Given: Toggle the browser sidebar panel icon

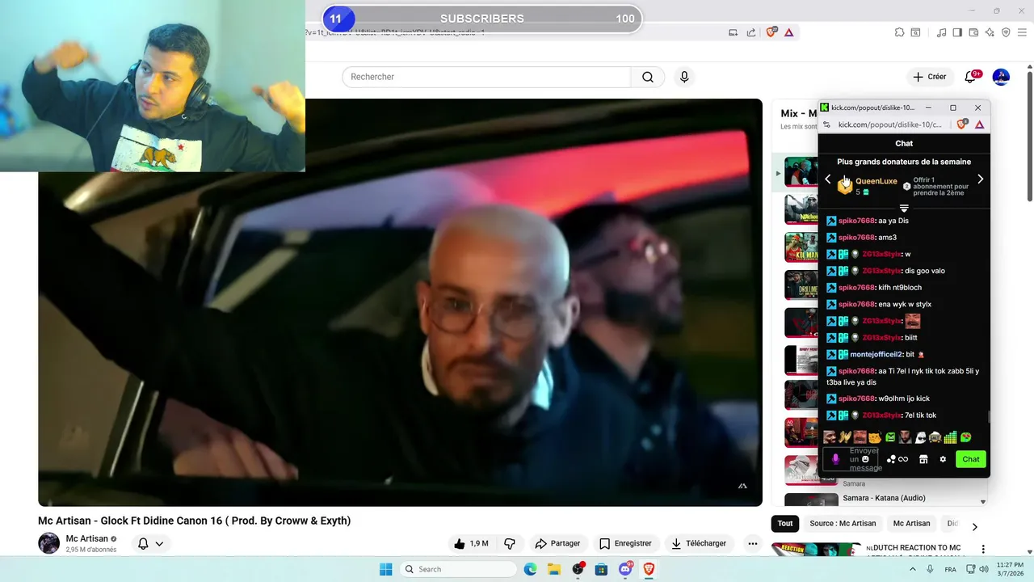Looking at the screenshot, I should point(957,32).
